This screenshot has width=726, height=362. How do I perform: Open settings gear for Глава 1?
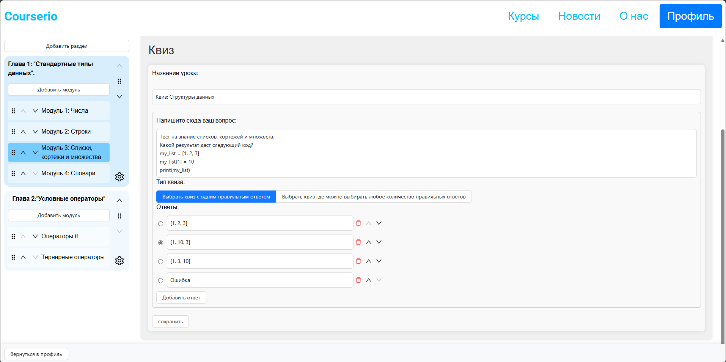tap(119, 176)
